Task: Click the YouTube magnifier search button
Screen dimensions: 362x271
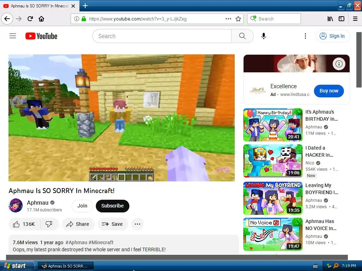Action: [x=243, y=36]
